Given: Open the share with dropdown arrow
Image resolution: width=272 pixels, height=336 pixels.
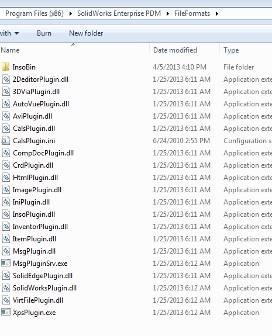Looking at the screenshot, I should (x=16, y=33).
